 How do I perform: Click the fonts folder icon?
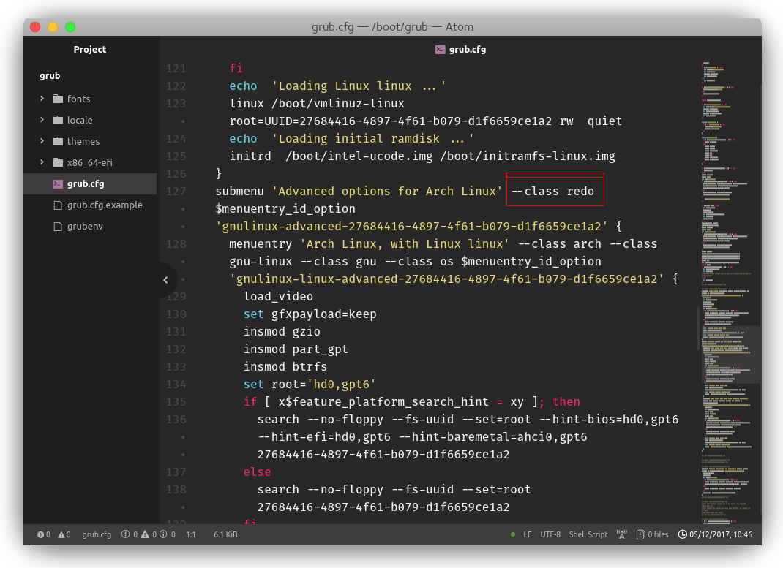pyautogui.click(x=58, y=99)
